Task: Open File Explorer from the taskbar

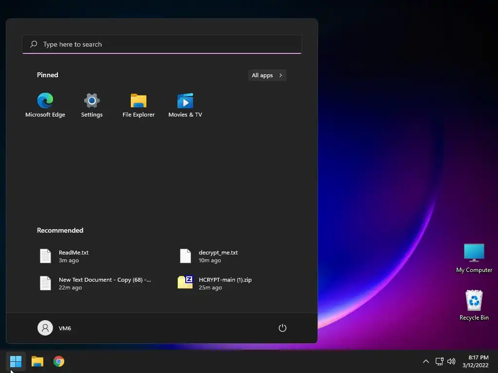Action: click(37, 361)
